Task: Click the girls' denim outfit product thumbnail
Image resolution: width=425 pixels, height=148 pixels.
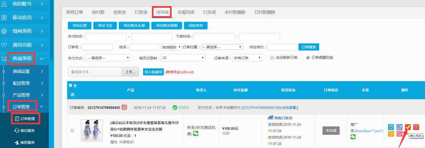Action: click(92, 130)
